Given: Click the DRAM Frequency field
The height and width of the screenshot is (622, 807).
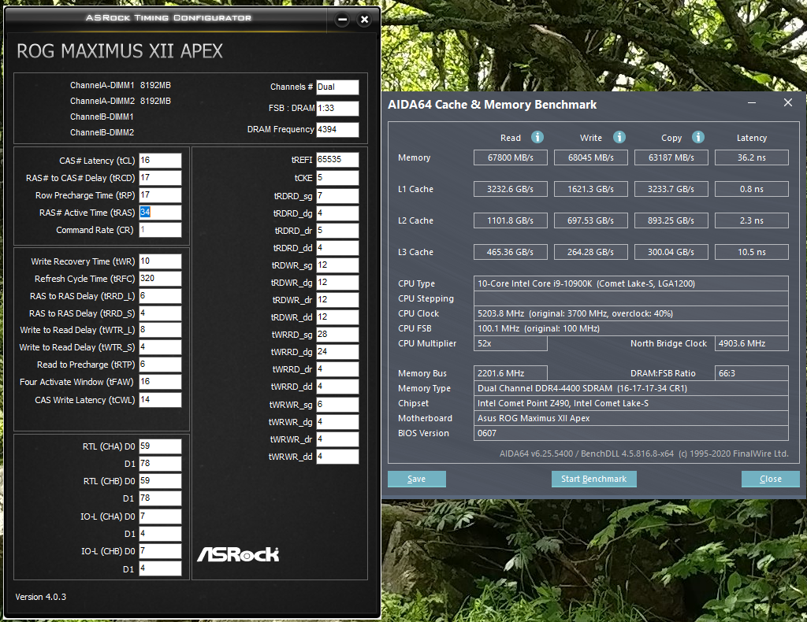Looking at the screenshot, I should point(337,130).
